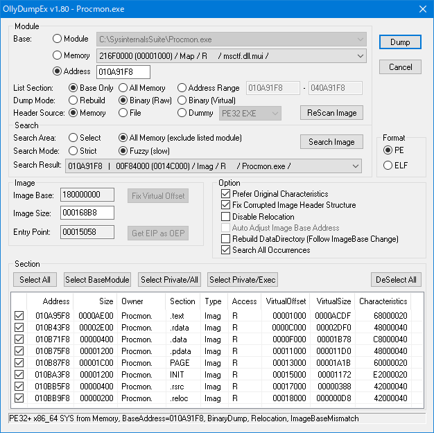Click the Image Base input field
Screen dimensions: 434x433
[x=87, y=195]
